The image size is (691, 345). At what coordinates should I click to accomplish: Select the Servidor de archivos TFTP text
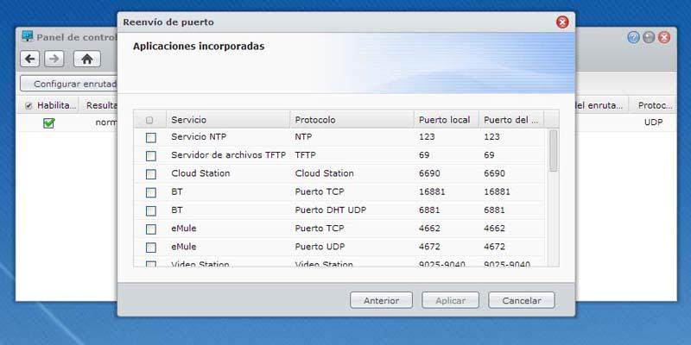pyautogui.click(x=228, y=155)
